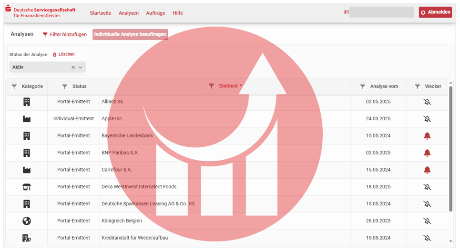Image resolution: width=460 pixels, height=250 pixels.
Task: Open the BNP Paribas S.A. entry
Action: coord(120,153)
